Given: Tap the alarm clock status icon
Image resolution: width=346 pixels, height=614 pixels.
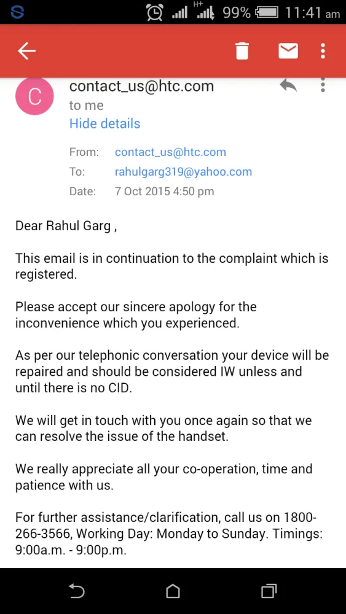Looking at the screenshot, I should click(155, 12).
